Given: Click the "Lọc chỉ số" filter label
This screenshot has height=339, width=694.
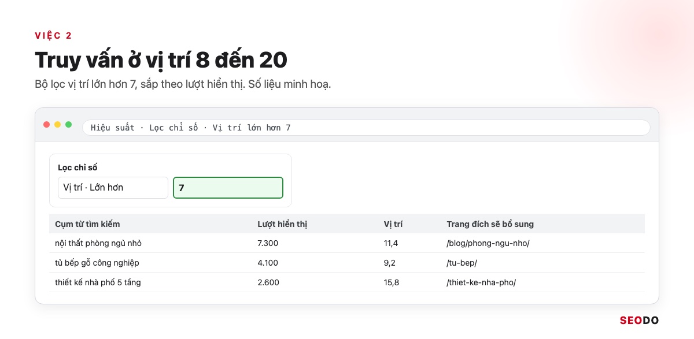Looking at the screenshot, I should pos(77,167).
